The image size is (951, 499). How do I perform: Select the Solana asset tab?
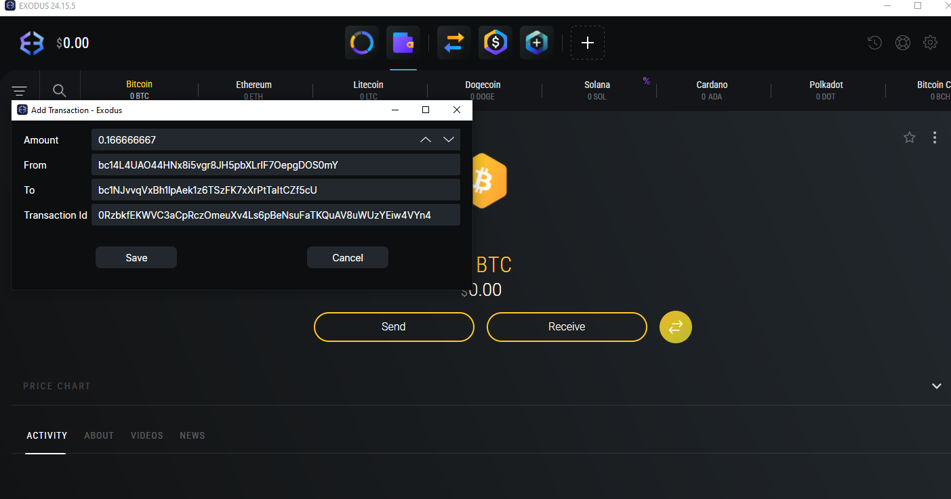pyautogui.click(x=597, y=90)
